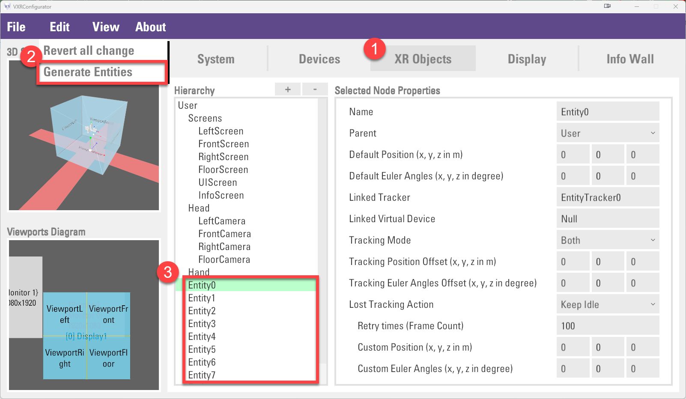Open the Parent dropdown
The image size is (686, 399).
pyautogui.click(x=607, y=133)
